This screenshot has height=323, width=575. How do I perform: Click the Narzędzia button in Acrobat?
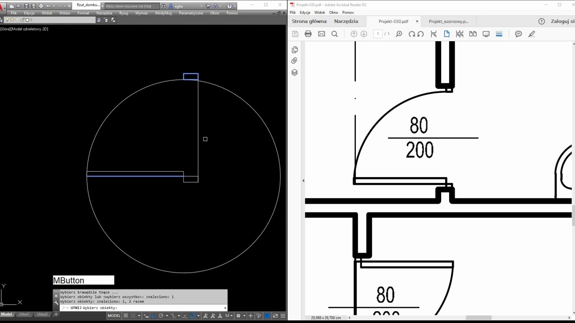(x=346, y=21)
